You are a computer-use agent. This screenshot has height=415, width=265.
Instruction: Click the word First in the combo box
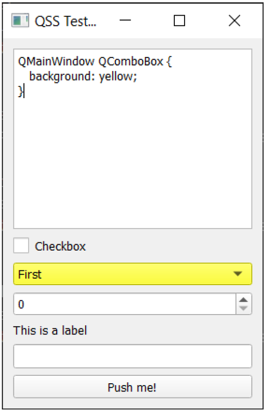click(x=29, y=275)
